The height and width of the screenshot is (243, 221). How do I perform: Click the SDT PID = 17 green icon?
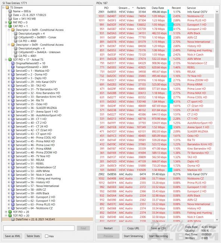pyautogui.click(x=10, y=59)
